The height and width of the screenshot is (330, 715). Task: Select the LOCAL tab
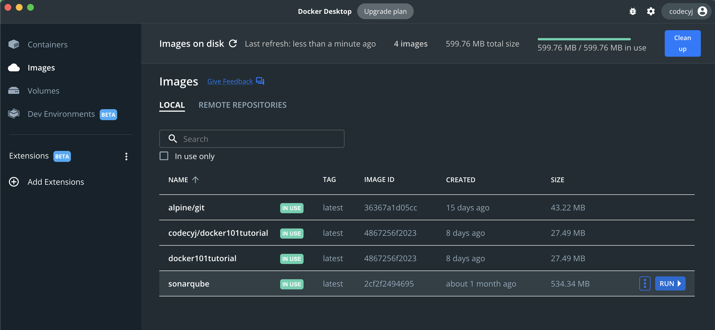point(172,105)
